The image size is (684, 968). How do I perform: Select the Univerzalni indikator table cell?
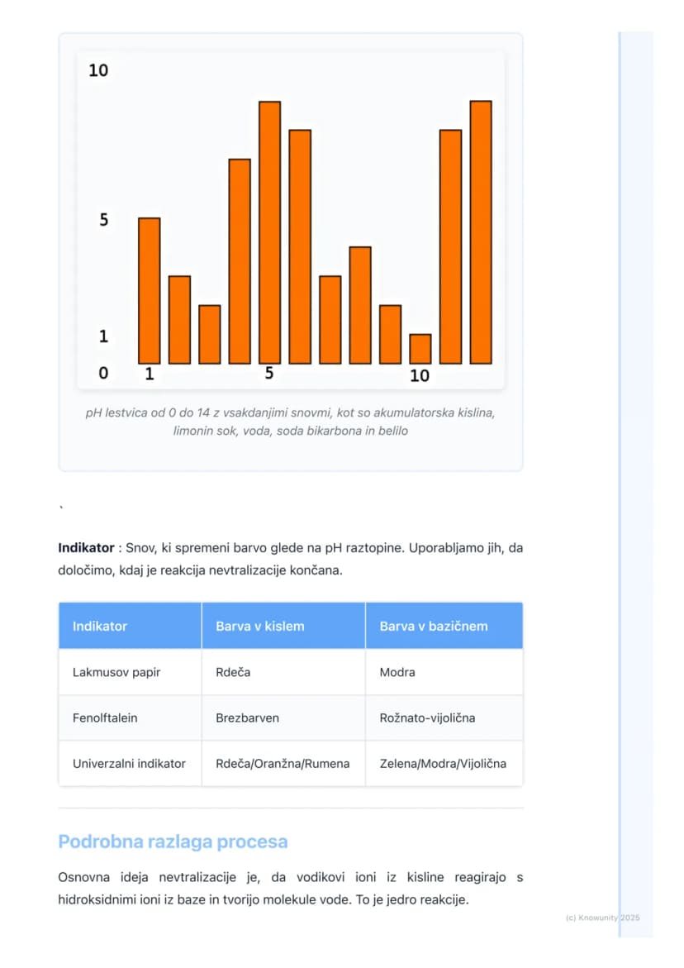(131, 763)
